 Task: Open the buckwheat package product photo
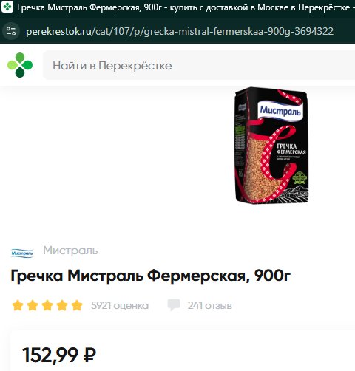click(271, 146)
